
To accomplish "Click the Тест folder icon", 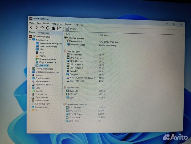I will pos(33,110).
